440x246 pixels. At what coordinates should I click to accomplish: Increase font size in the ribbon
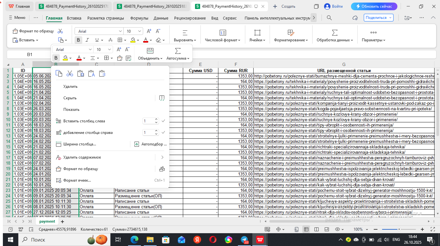click(149, 31)
